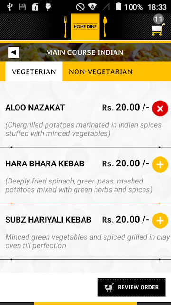The width and height of the screenshot is (171, 305).
Task: Tap the fork icon in header
Action: point(66,27)
